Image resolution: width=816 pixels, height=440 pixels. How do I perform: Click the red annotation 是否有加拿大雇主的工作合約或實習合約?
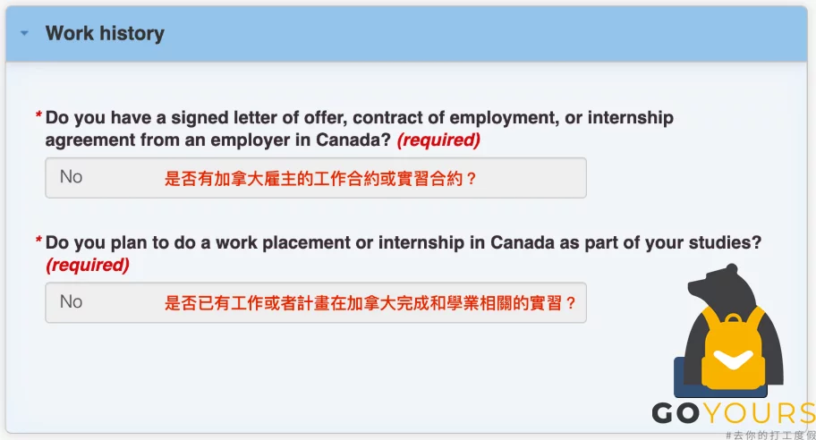pyautogui.click(x=320, y=178)
